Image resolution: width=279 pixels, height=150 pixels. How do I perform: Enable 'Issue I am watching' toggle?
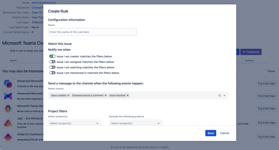point(52,67)
